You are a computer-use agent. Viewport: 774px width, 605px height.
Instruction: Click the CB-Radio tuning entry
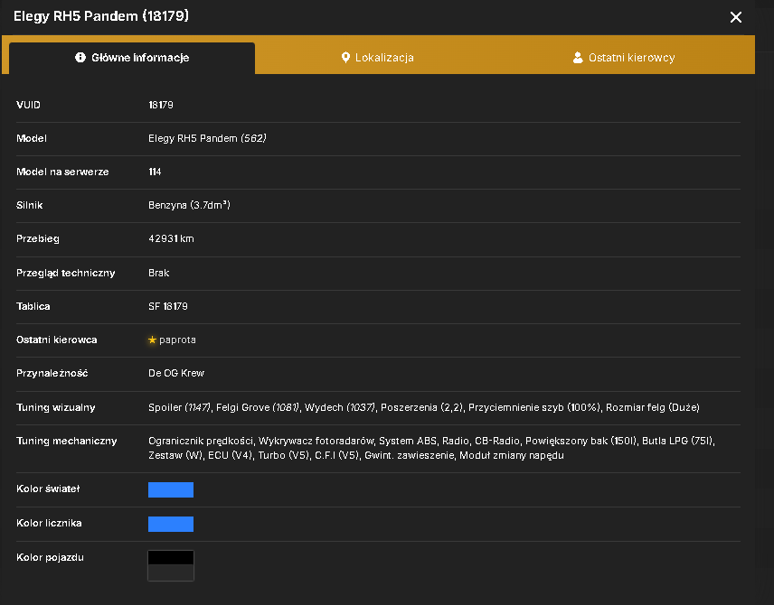click(497, 442)
